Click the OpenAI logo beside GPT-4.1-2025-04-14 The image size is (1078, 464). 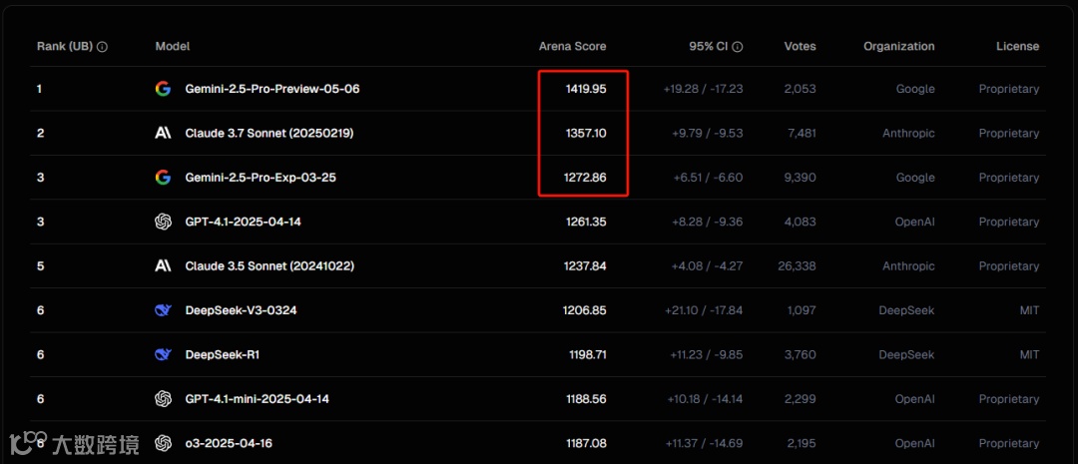pyautogui.click(x=163, y=223)
